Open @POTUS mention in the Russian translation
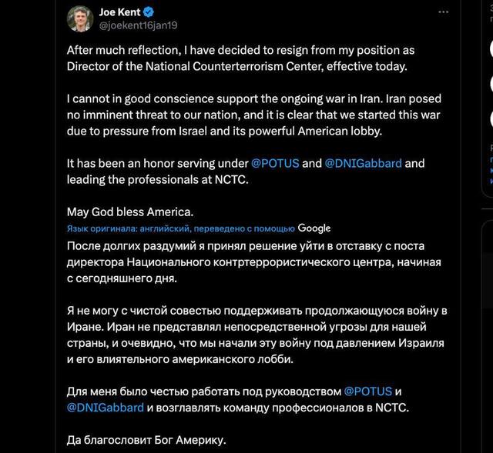The image size is (493, 453). click(x=367, y=391)
